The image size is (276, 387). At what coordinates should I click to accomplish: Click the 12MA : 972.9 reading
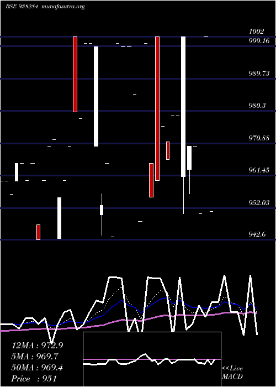click(37, 346)
